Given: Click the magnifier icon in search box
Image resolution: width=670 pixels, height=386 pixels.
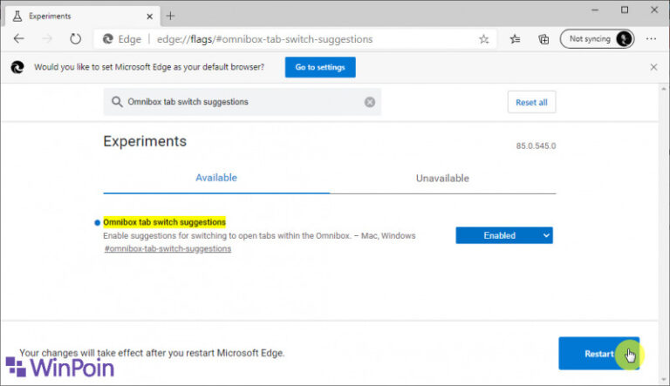Looking at the screenshot, I should [x=117, y=102].
